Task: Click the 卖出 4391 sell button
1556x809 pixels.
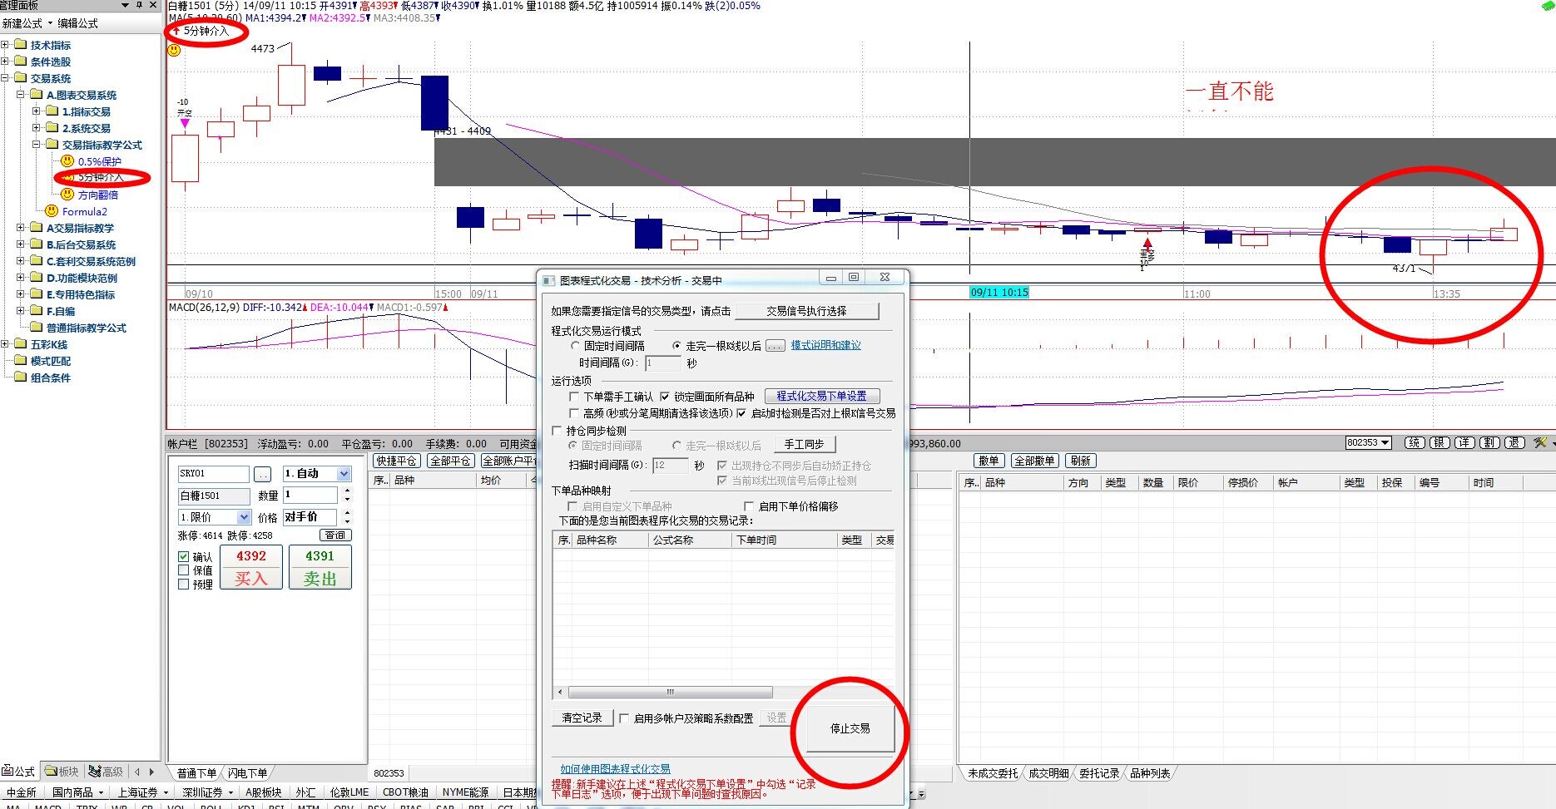Action: pos(320,568)
